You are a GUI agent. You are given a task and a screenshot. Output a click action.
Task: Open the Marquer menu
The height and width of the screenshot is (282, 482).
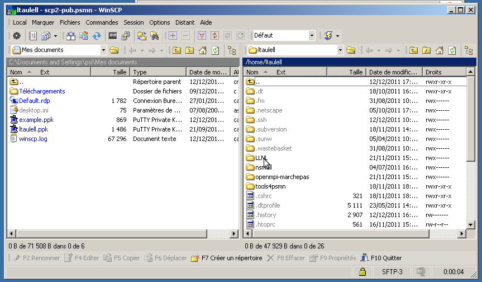tap(43, 22)
